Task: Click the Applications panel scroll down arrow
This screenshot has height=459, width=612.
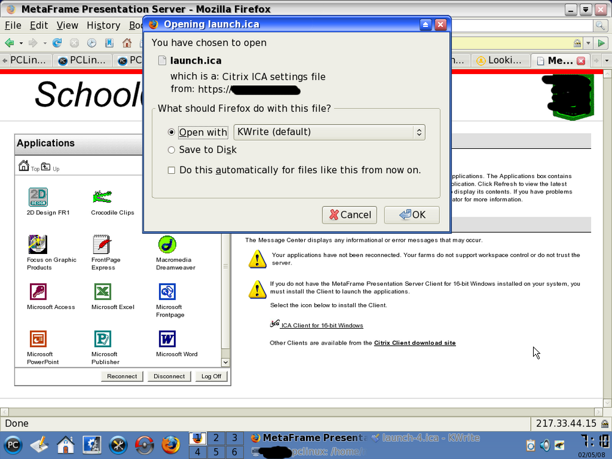Action: coord(225,362)
